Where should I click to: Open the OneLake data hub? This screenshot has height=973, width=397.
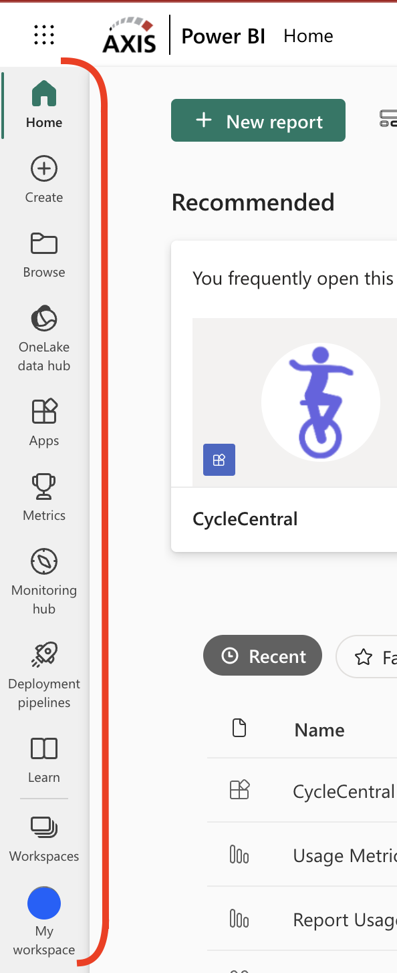click(44, 319)
